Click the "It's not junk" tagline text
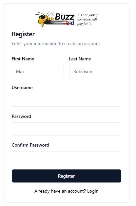136x206 pixels. pyautogui.click(x=87, y=19)
